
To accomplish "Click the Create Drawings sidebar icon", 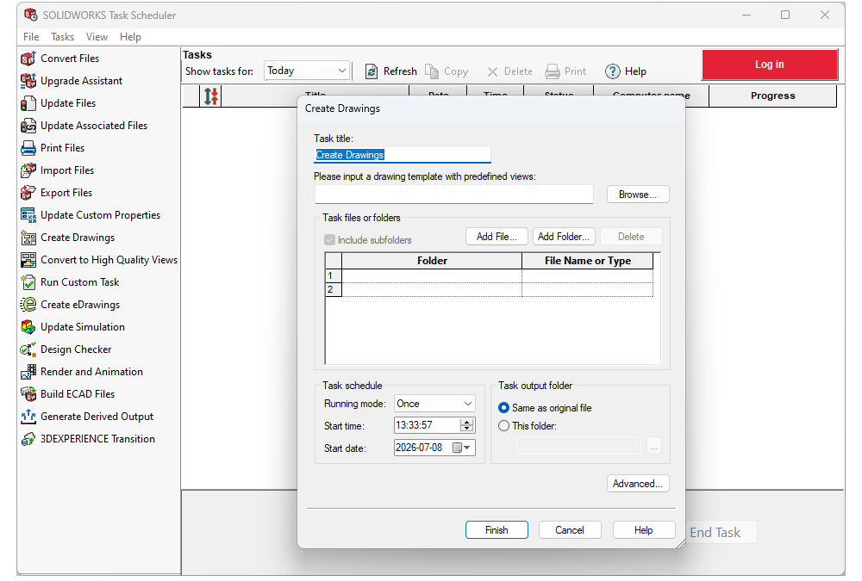I will [28, 238].
